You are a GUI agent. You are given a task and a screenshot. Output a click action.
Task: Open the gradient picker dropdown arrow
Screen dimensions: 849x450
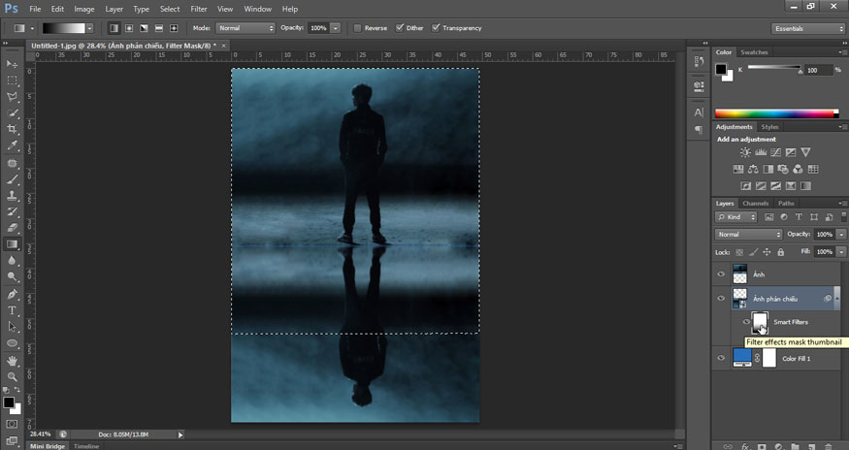coord(90,28)
